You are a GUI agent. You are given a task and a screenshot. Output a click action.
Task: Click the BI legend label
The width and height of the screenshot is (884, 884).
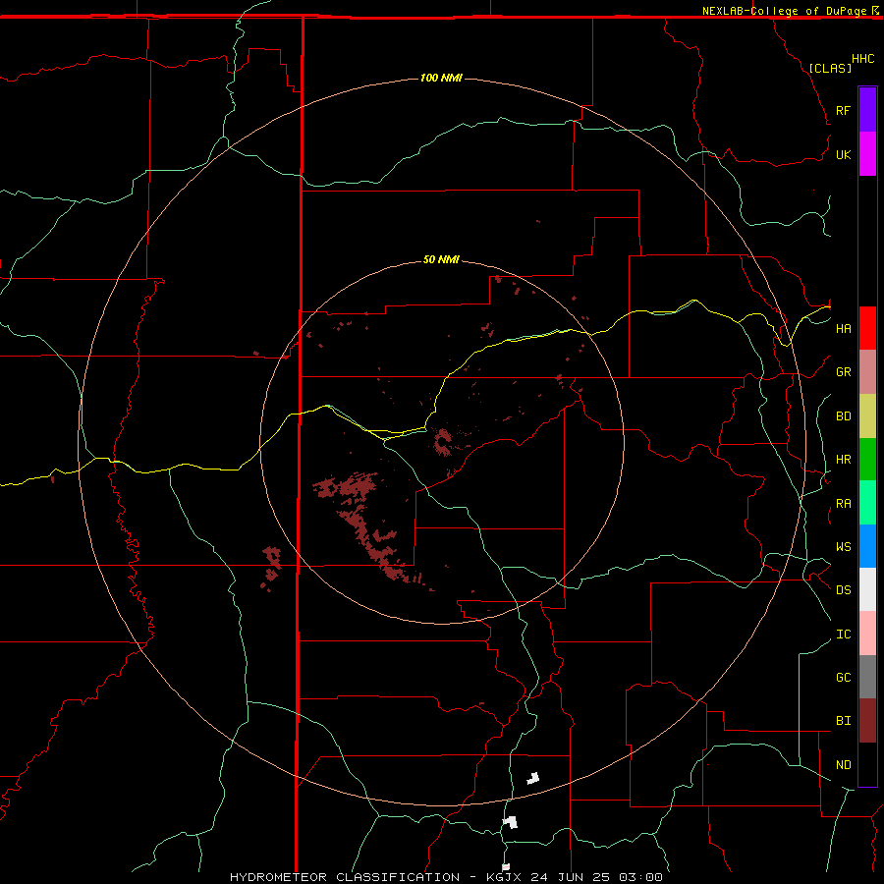[x=843, y=721]
